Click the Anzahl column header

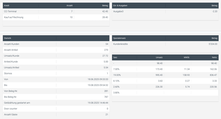coord(69,5)
